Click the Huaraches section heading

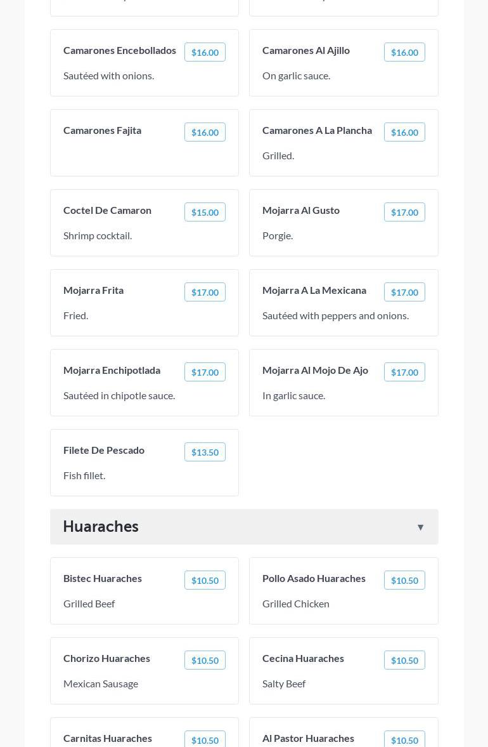point(101,526)
